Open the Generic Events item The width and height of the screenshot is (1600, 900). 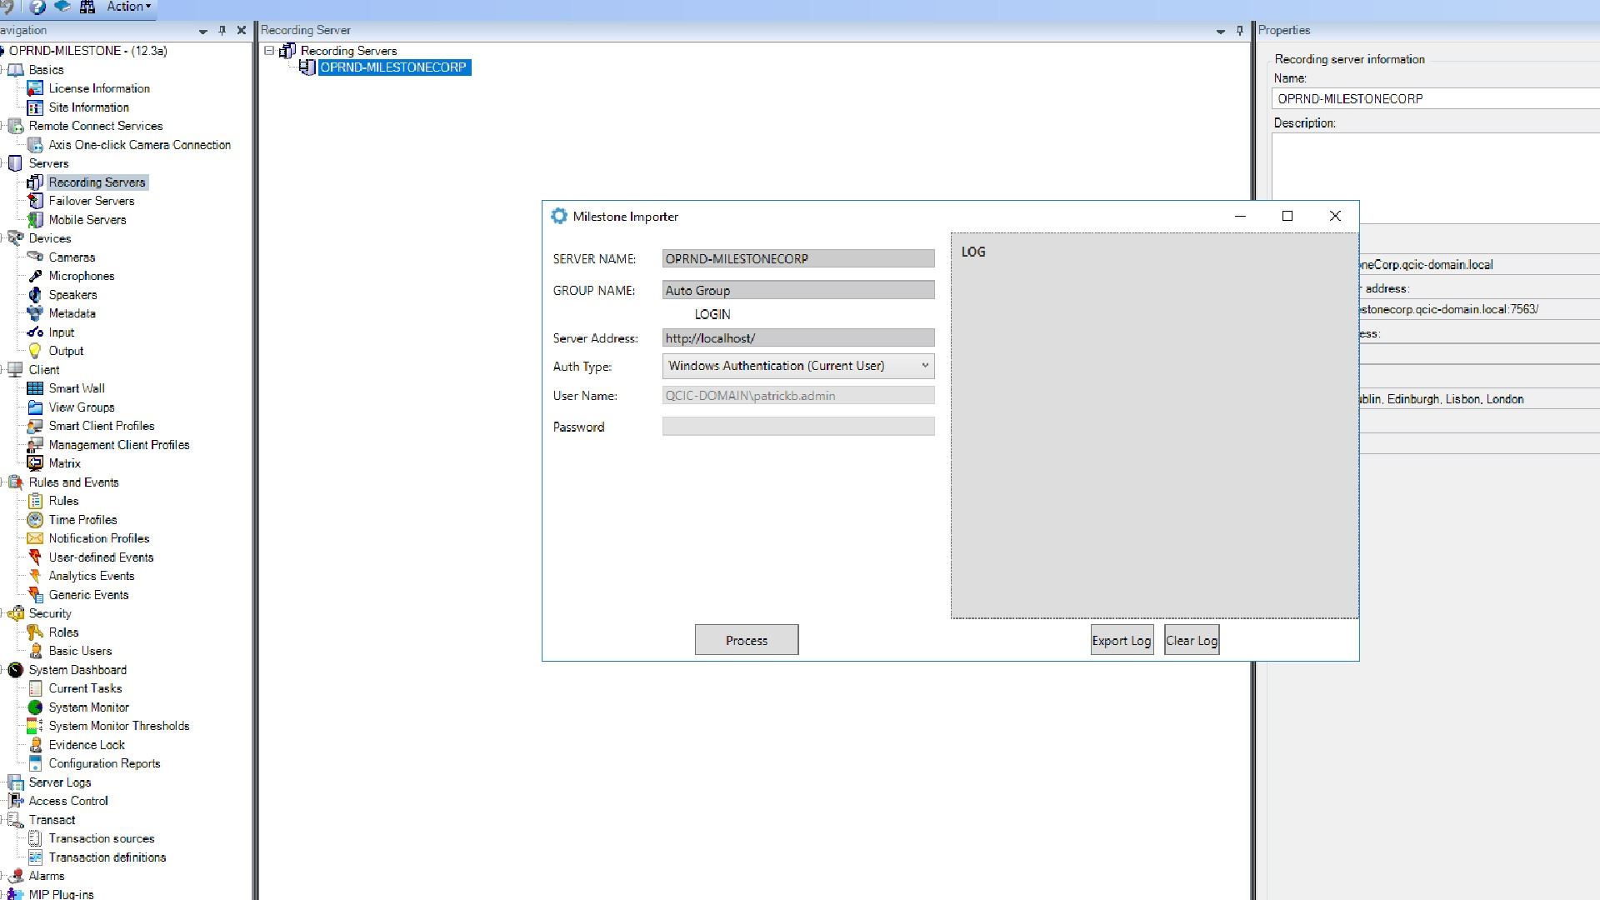pyautogui.click(x=88, y=595)
